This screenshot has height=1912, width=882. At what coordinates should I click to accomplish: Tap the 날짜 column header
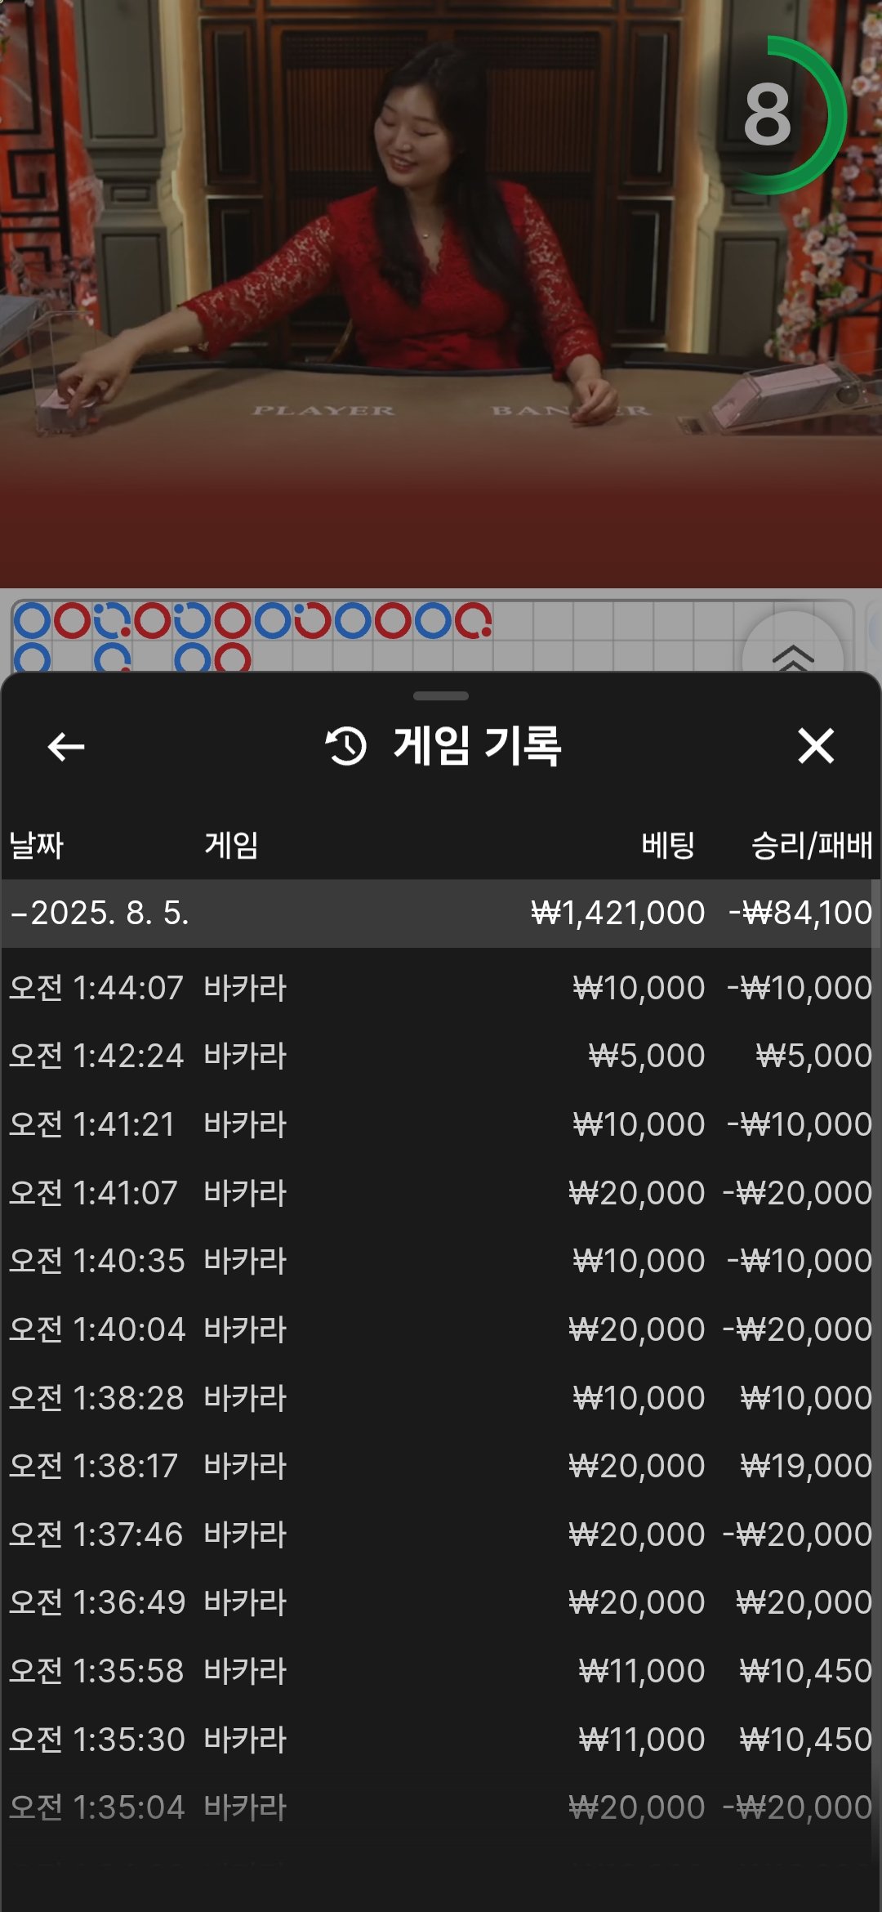point(36,845)
